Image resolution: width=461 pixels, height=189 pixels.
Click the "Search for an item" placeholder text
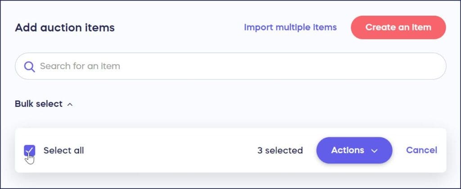(80, 66)
